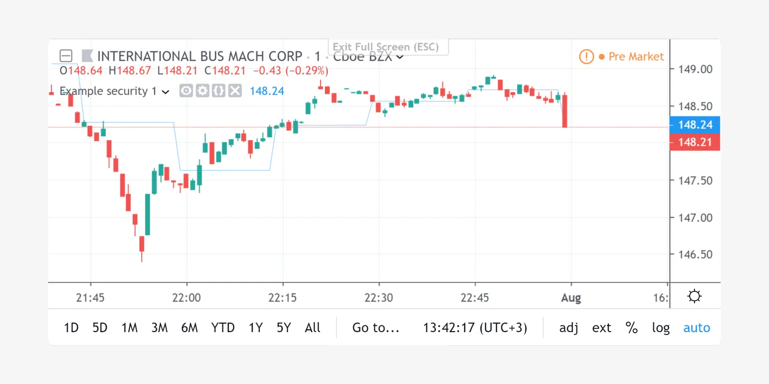The width and height of the screenshot is (769, 384).
Task: Open indicator source code braces icon
Action: (219, 91)
